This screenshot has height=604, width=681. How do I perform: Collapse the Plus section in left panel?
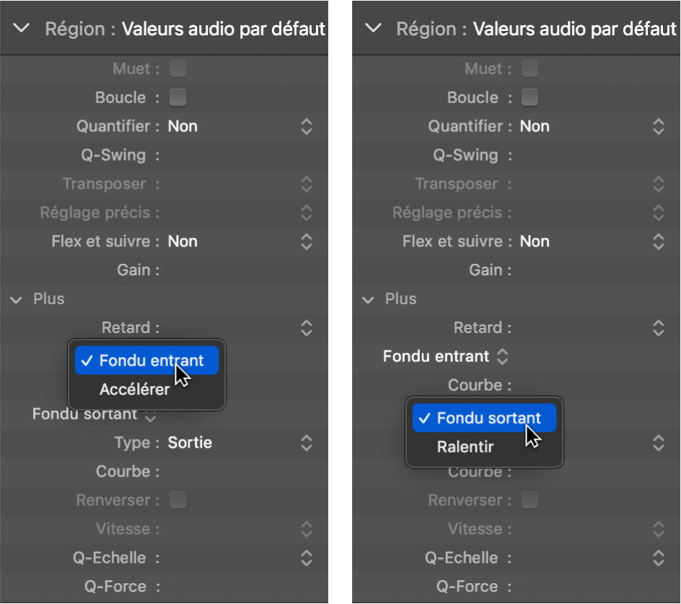point(17,299)
